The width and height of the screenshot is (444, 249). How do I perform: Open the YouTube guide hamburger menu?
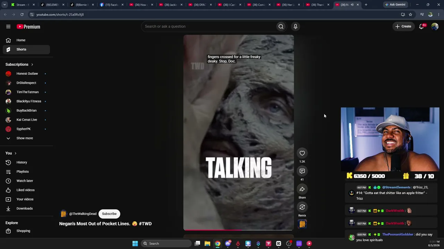click(x=8, y=27)
